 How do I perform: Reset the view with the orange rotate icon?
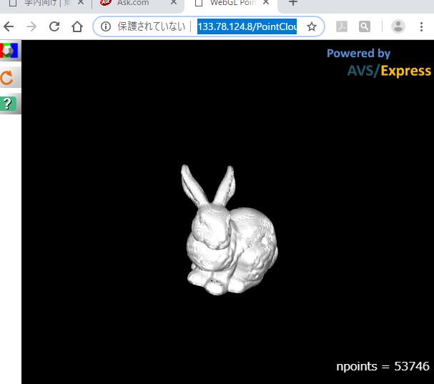[x=7, y=77]
